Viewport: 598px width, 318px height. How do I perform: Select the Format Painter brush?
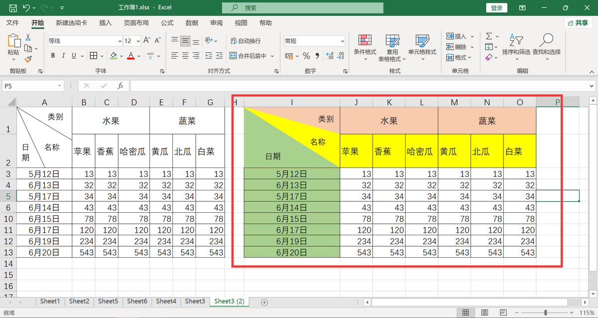click(28, 58)
